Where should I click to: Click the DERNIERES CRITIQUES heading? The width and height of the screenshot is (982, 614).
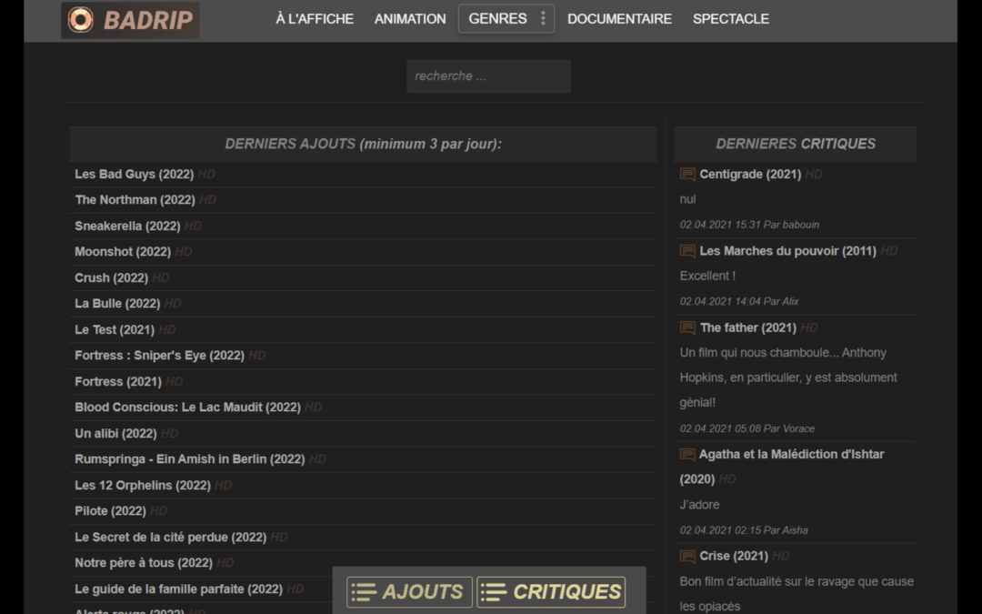[x=796, y=144]
